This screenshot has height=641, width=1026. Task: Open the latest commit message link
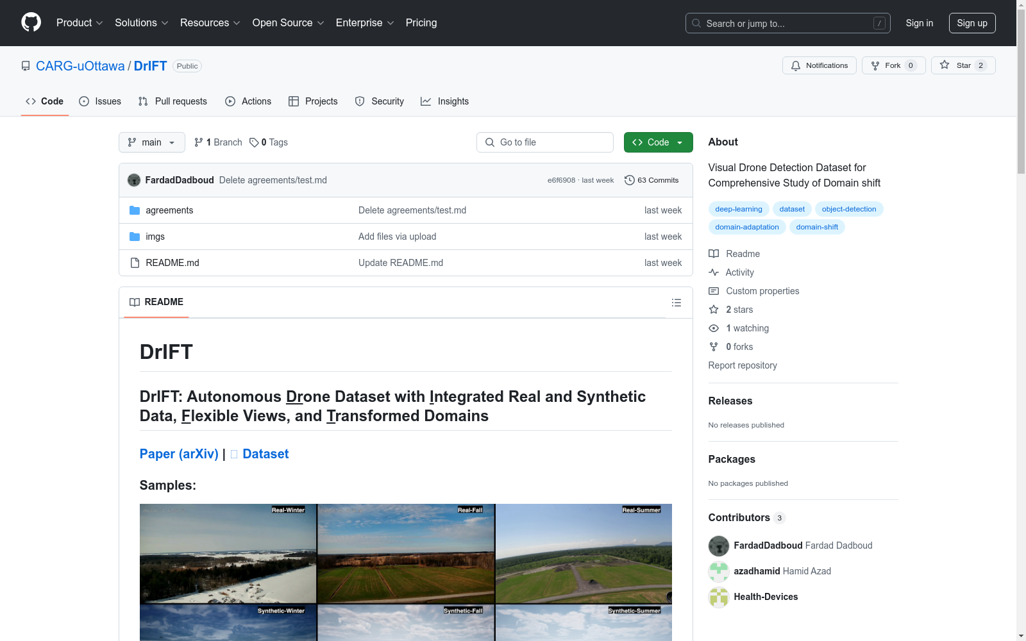coord(273,180)
